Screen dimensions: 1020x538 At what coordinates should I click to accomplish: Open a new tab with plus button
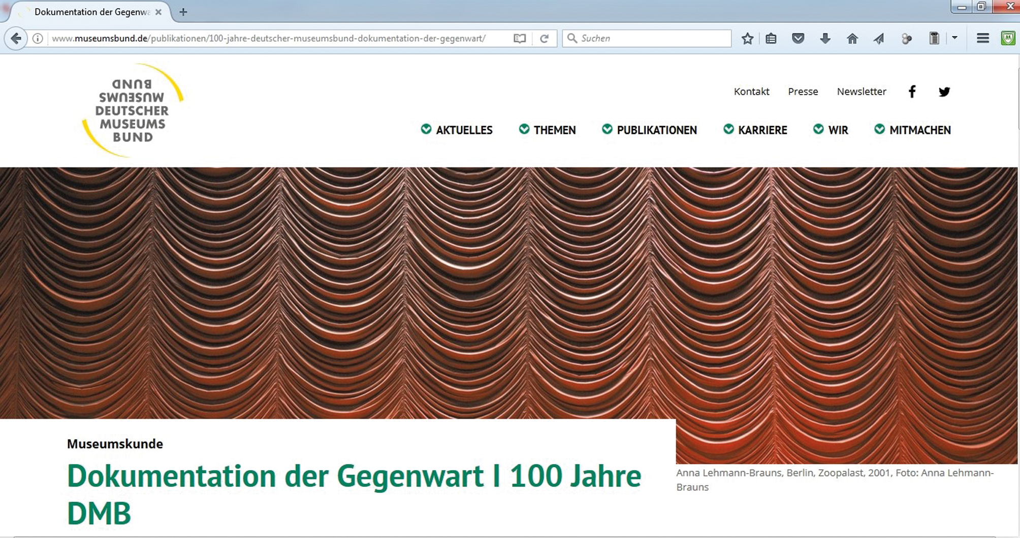183,12
